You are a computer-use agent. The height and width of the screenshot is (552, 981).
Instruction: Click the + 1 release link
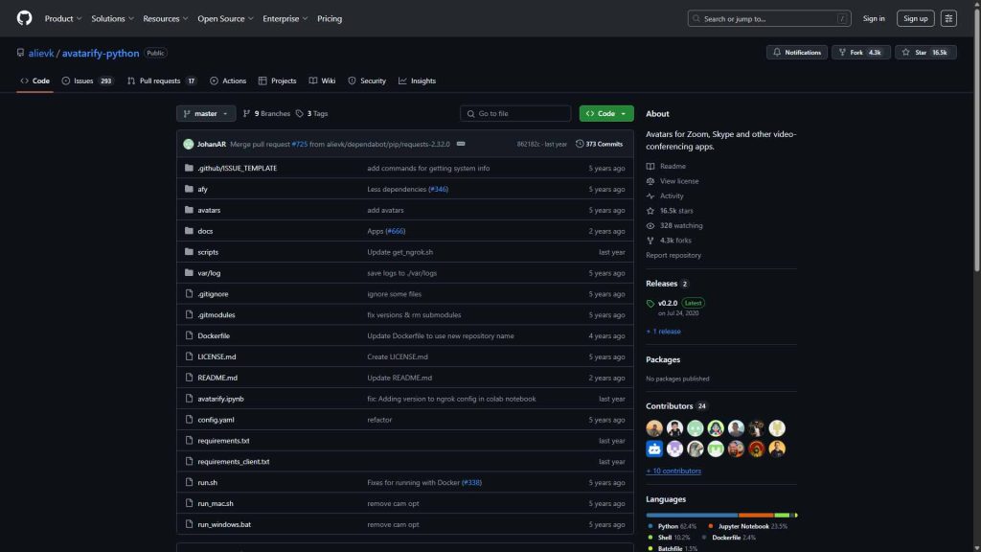(663, 331)
